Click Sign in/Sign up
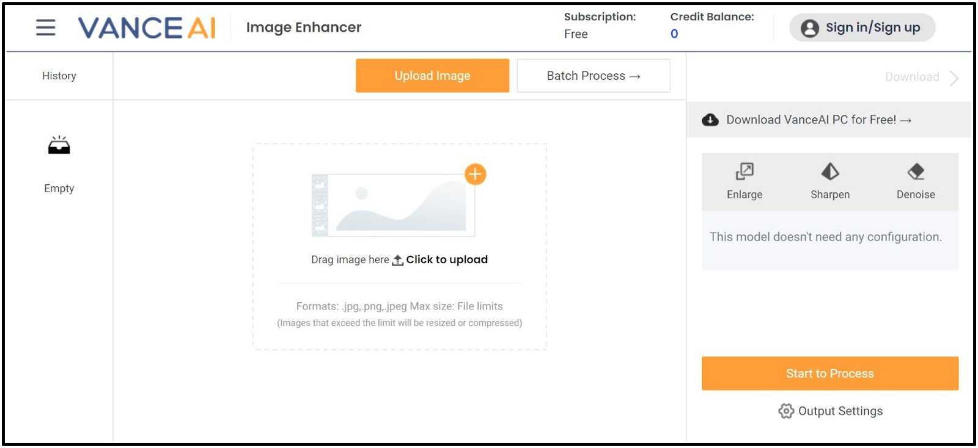978x448 pixels. click(873, 27)
